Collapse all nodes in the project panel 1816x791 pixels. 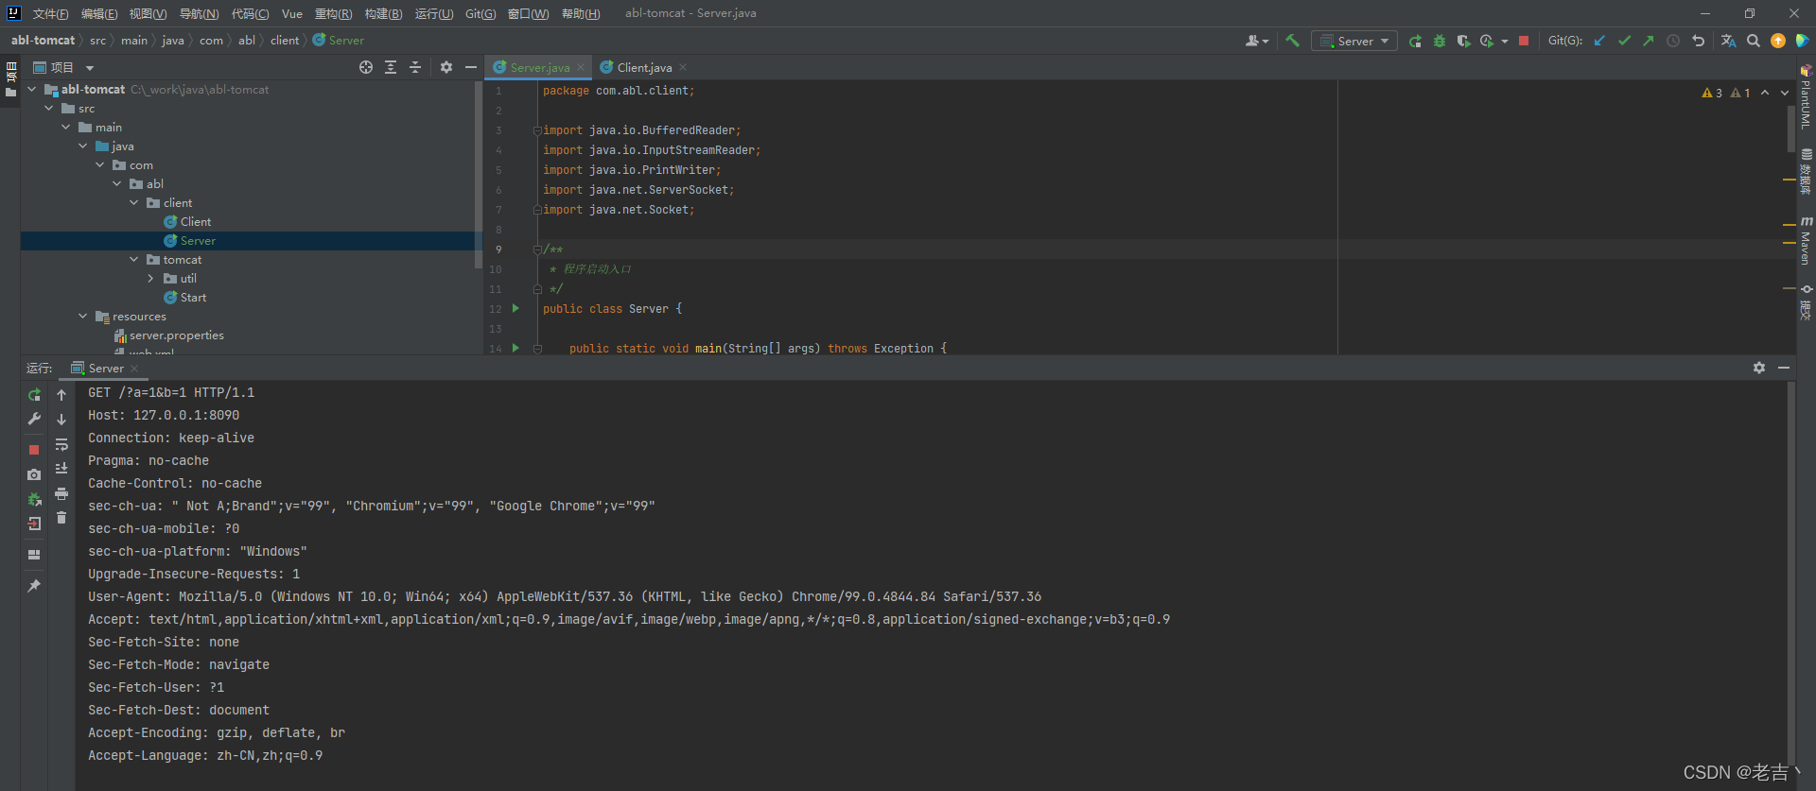[x=415, y=67]
